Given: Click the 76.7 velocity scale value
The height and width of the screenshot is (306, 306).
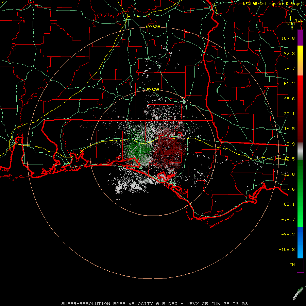Looking at the screenshot, I should coord(289,68).
